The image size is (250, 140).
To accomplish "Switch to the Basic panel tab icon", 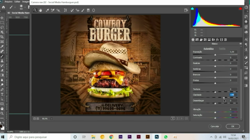I will click(x=193, y=40).
